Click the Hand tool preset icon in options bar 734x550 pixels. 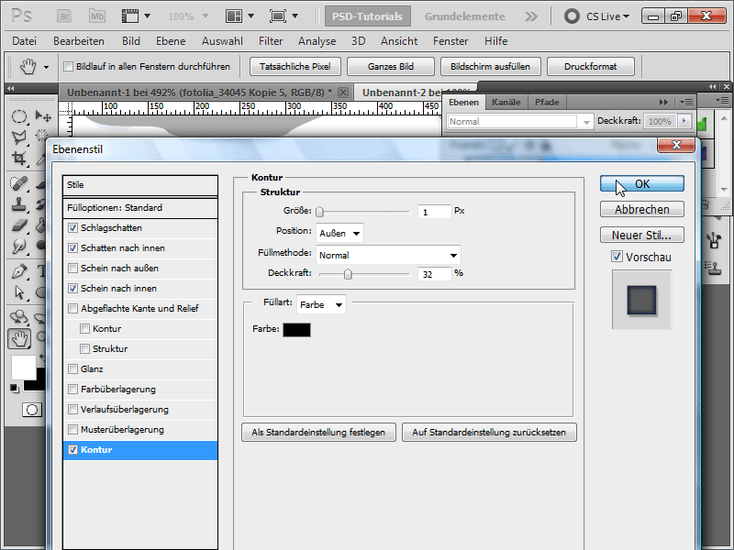tap(28, 67)
